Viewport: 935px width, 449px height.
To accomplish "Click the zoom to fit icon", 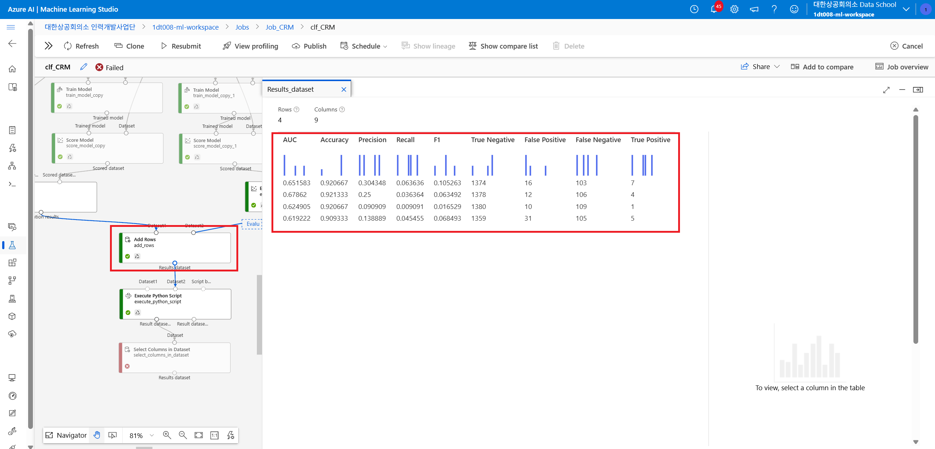I will [198, 435].
